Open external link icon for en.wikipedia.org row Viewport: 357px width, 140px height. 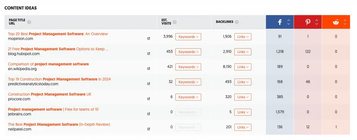(x=149, y=68)
